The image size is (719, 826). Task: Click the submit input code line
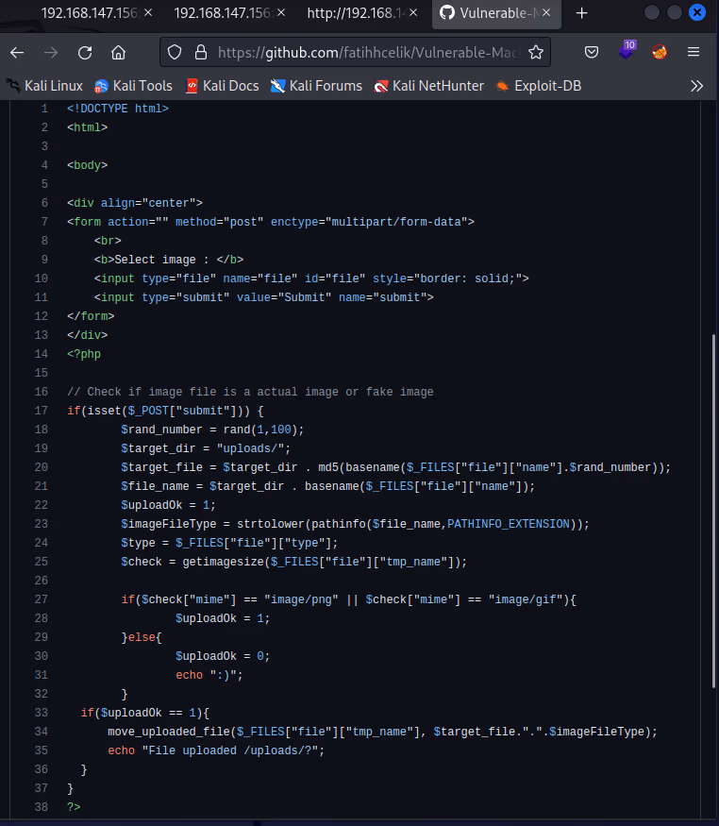click(x=263, y=297)
